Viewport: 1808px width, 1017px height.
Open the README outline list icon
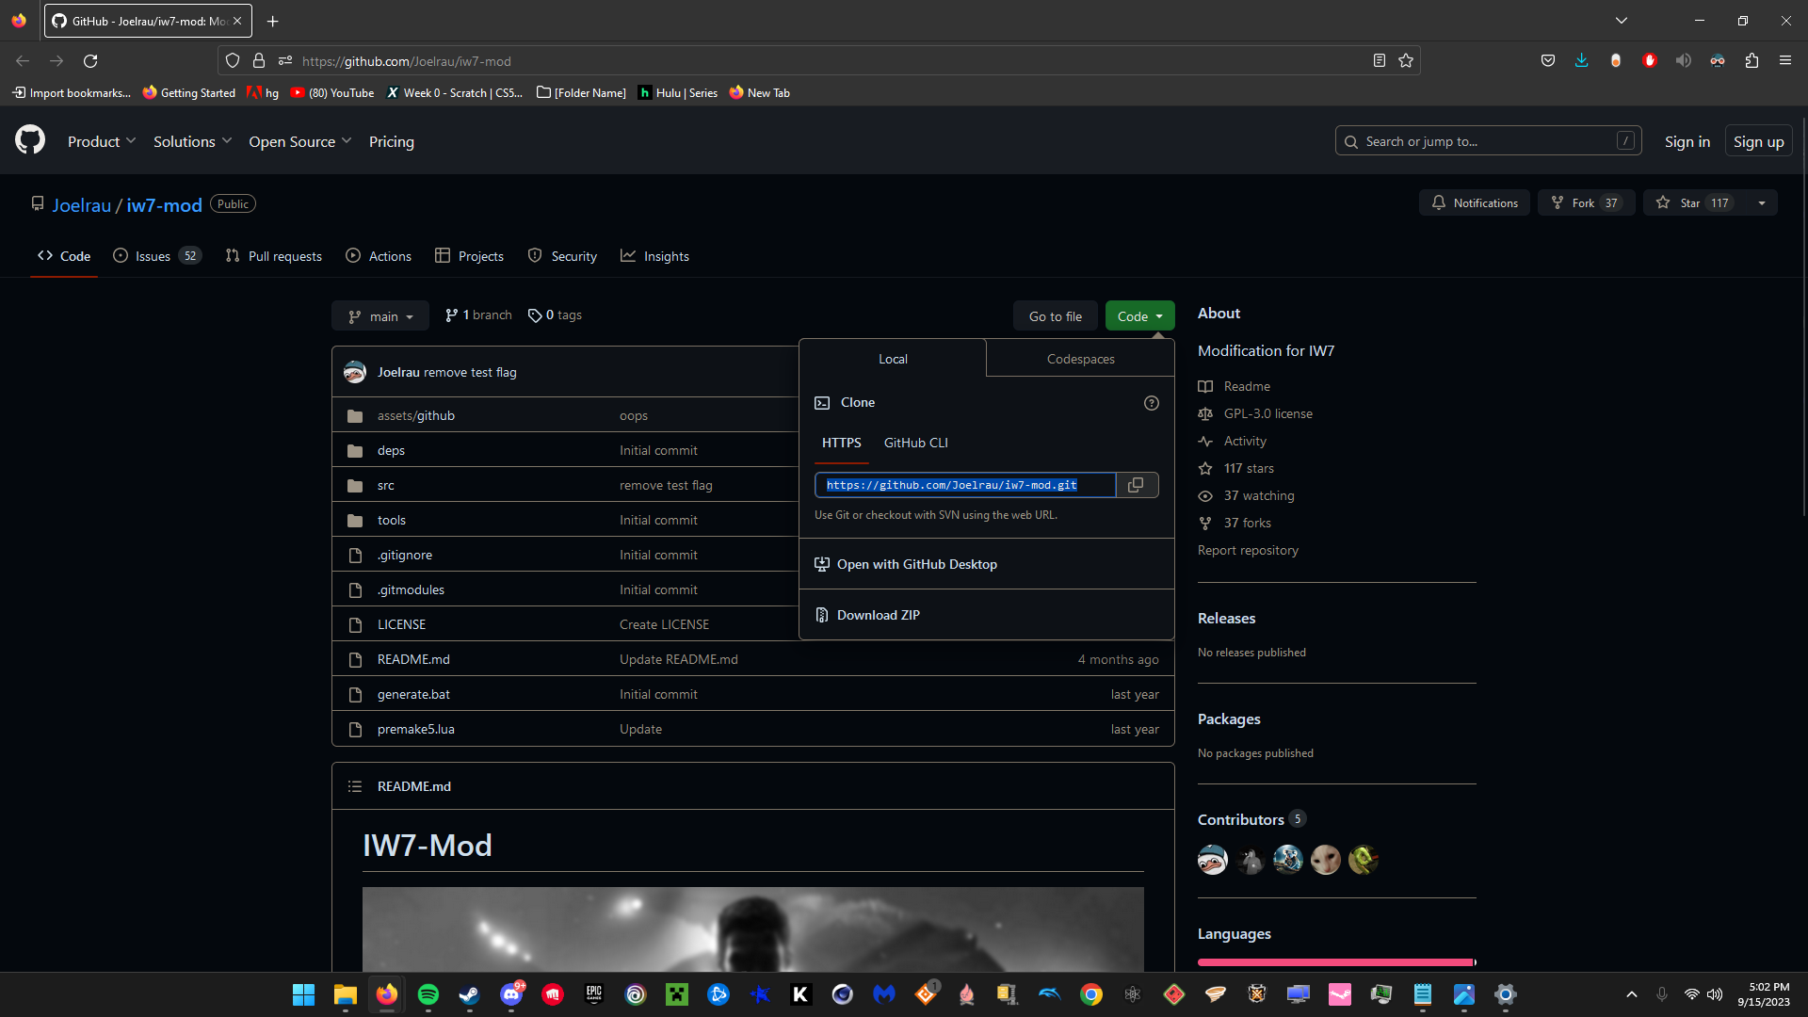pyautogui.click(x=355, y=786)
